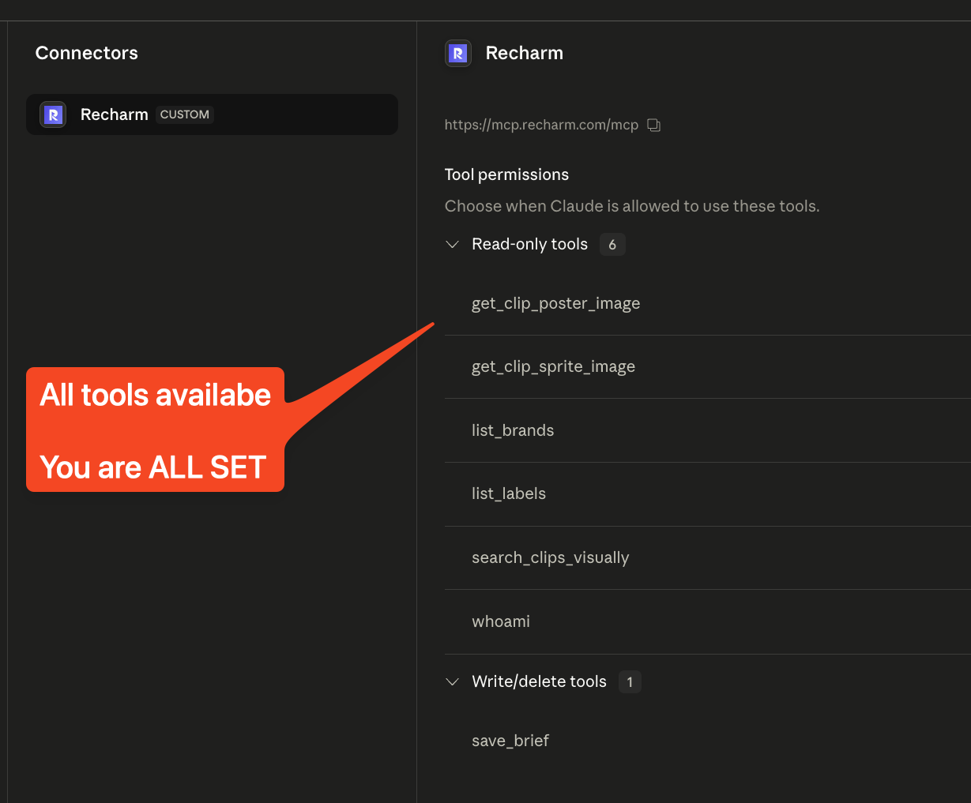
Task: Click the Tool permissions heading
Action: [506, 174]
